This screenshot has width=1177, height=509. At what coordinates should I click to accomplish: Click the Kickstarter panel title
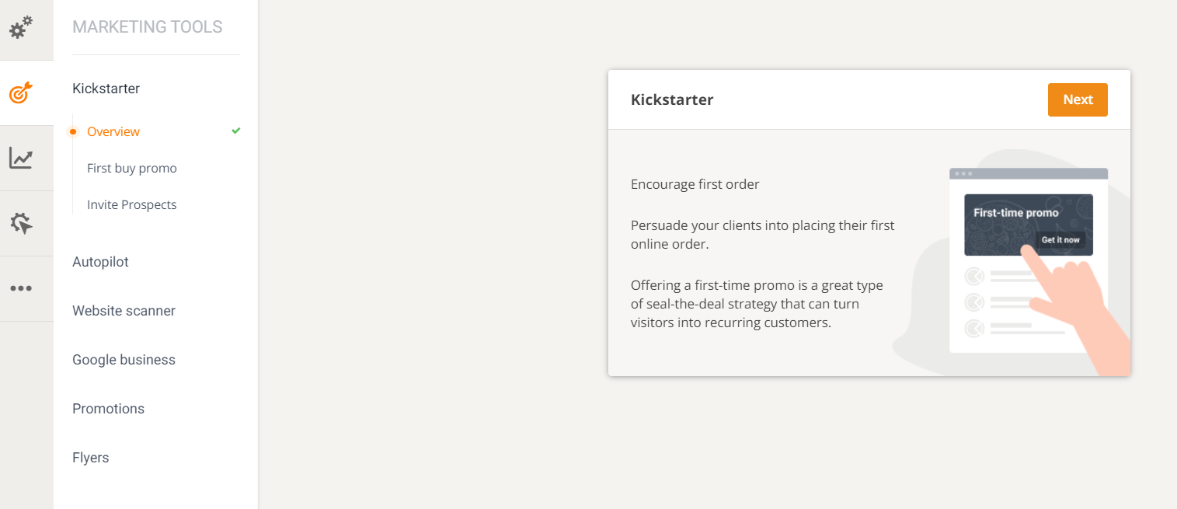tap(671, 99)
